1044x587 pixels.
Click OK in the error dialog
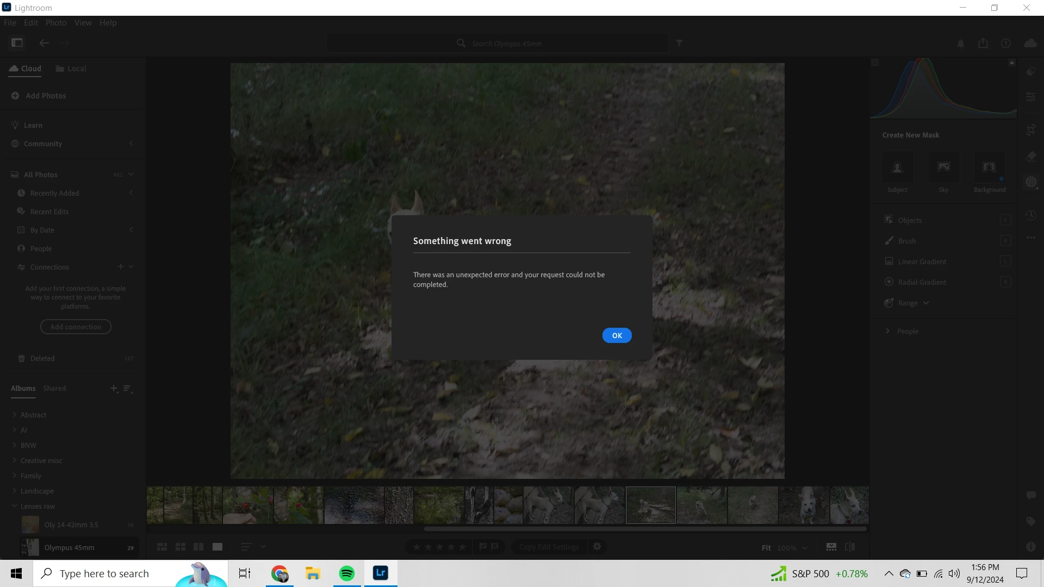tap(617, 335)
